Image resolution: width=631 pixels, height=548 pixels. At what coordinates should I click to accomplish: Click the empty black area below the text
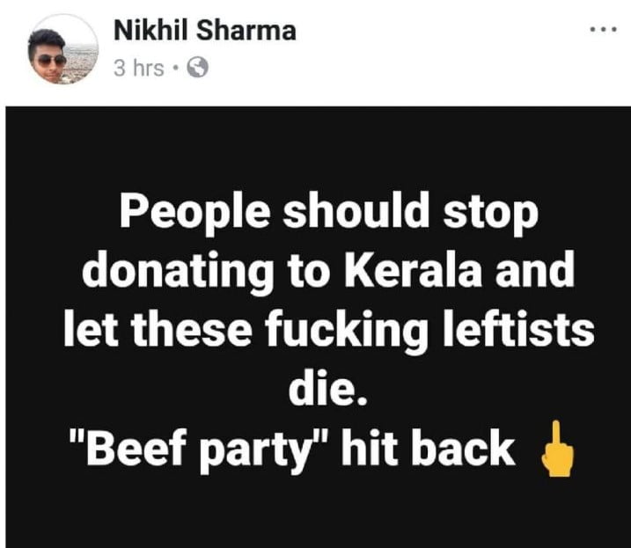pos(318,513)
